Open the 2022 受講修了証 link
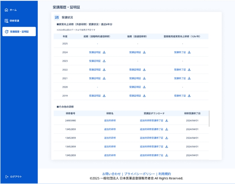 point(180,70)
